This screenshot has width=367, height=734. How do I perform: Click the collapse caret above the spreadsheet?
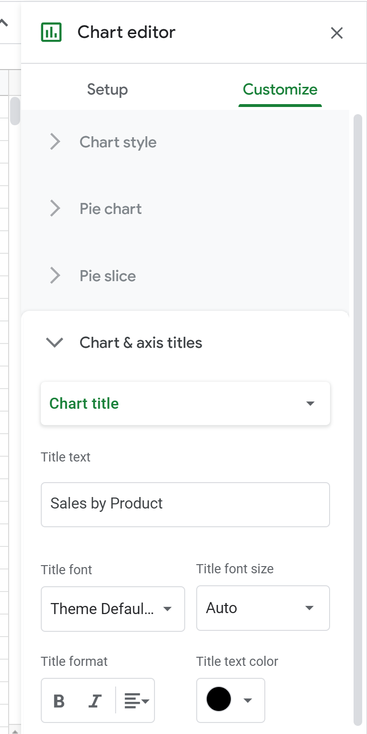(x=4, y=23)
